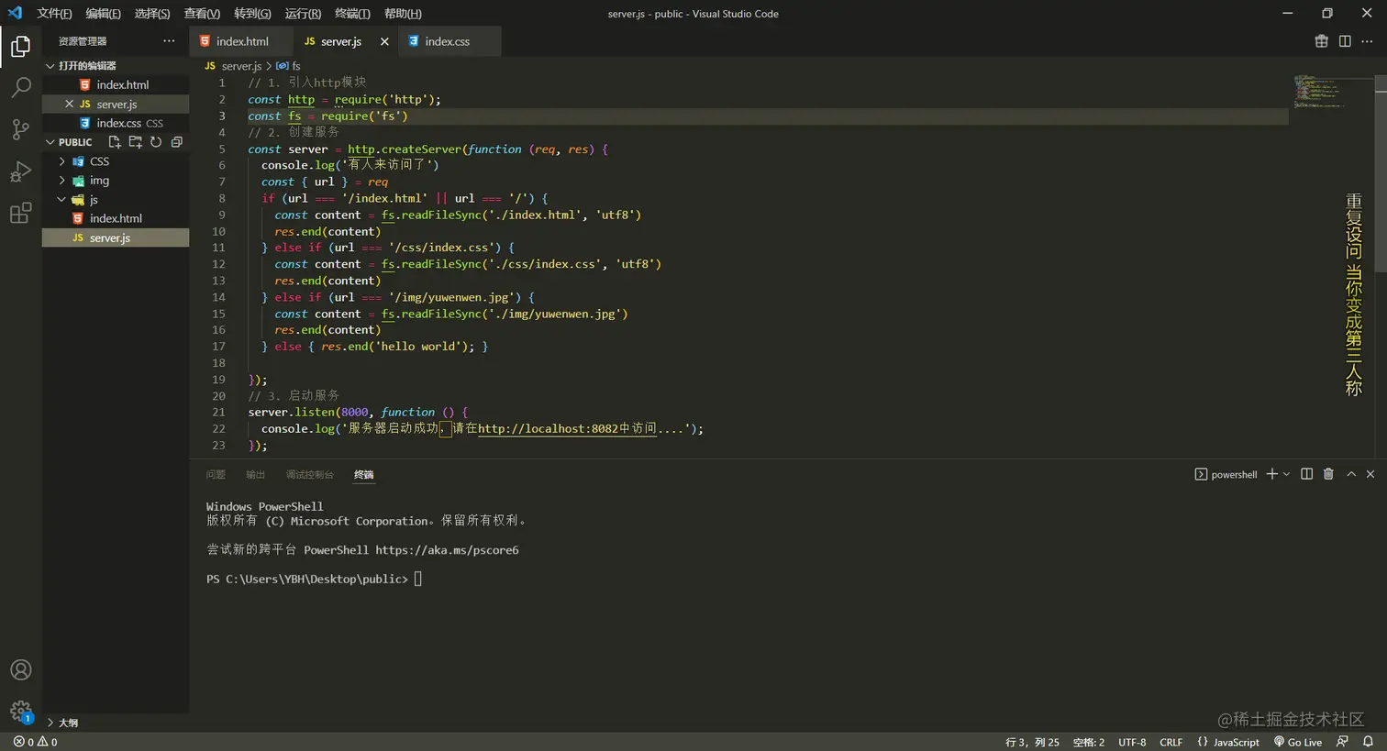Open the Accounts menu icon
Viewport: 1387px width, 751px height.
[x=20, y=670]
